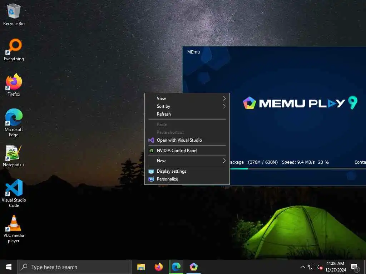Open NVIDIA Control Panel from context menu
Screen dimensions: 366x274
click(187, 151)
